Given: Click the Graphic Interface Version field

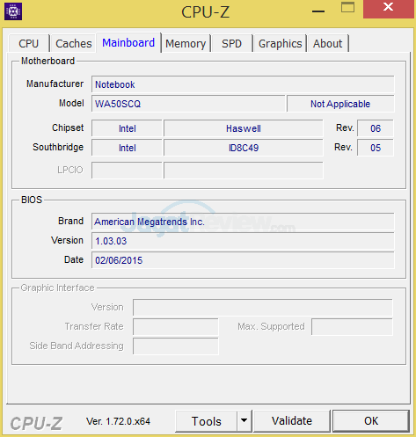Looking at the screenshot, I should point(263,308).
